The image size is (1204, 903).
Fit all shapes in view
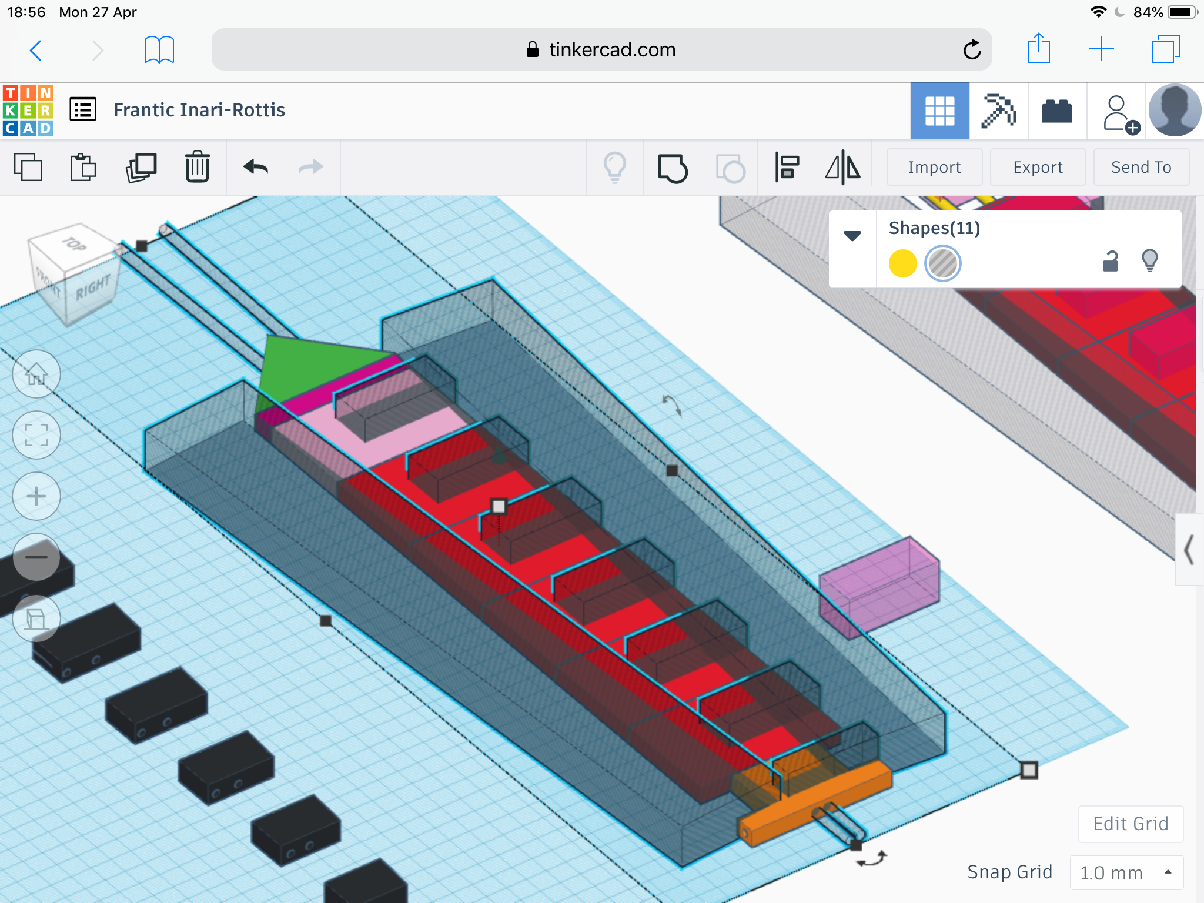(x=36, y=435)
